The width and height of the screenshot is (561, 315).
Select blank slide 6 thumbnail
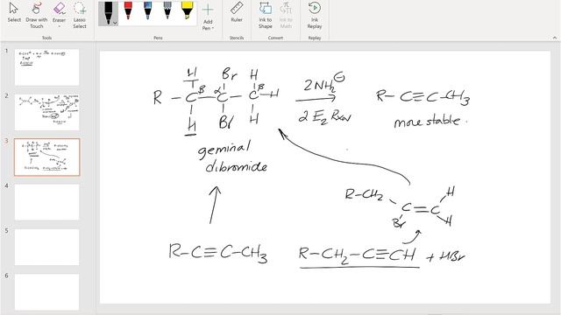(46, 292)
